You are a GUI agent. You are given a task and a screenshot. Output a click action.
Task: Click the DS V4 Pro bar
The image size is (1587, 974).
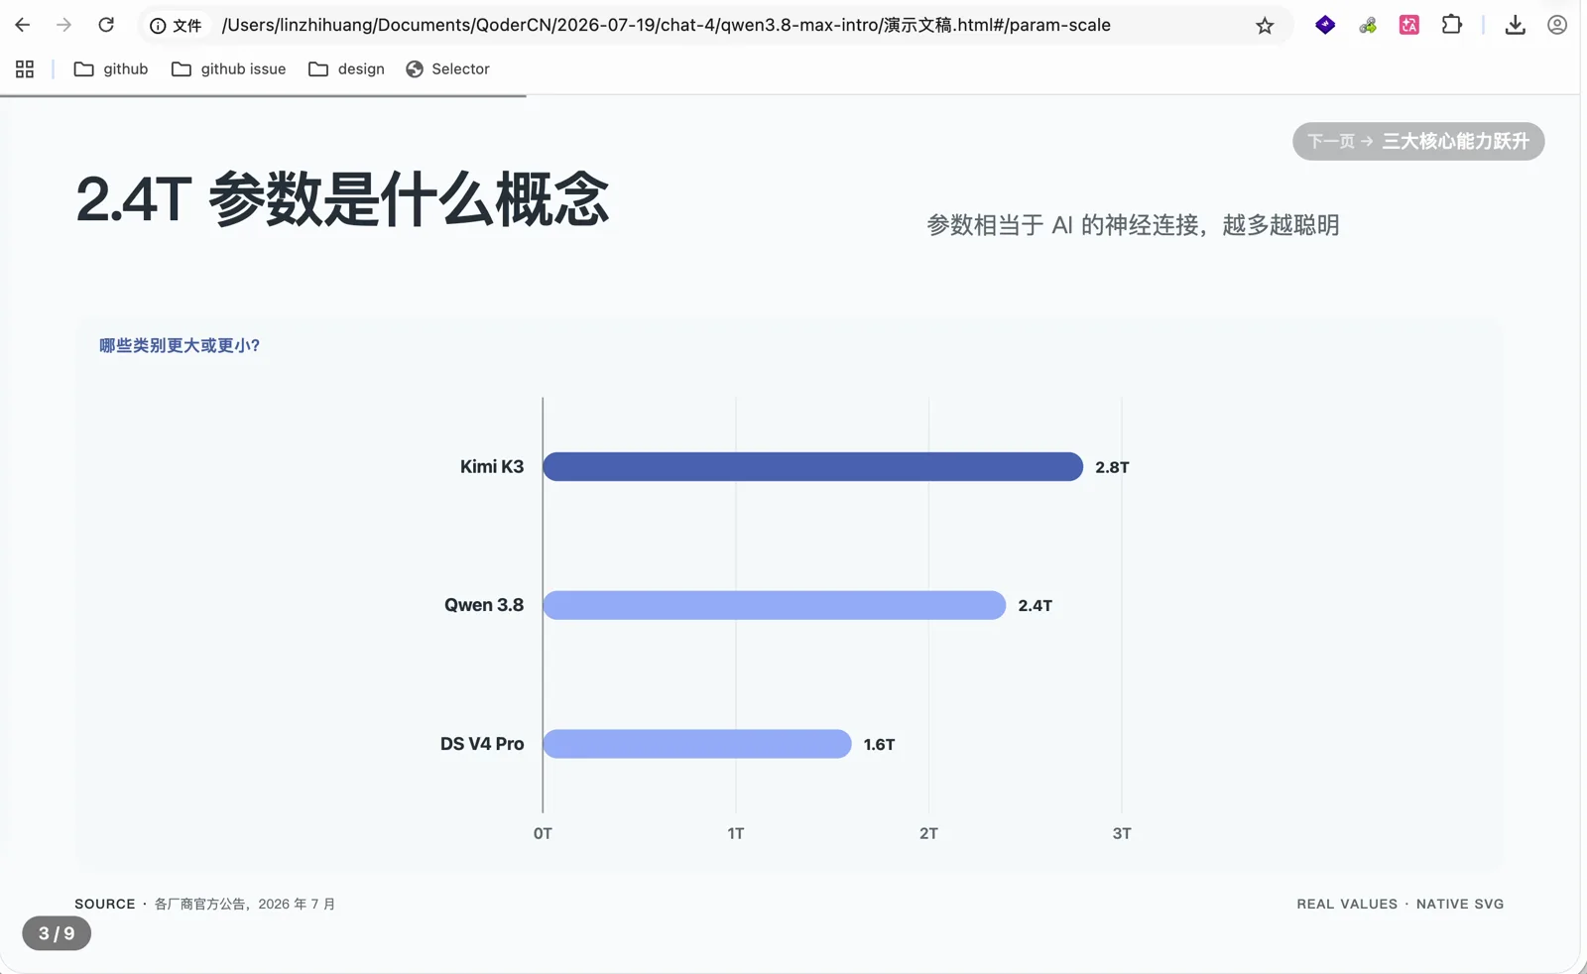pyautogui.click(x=697, y=744)
